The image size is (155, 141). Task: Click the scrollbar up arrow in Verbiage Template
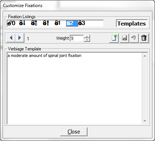pyautogui.click(x=145, y=56)
